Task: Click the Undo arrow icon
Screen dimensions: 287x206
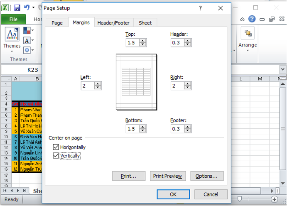Action: 27,8
